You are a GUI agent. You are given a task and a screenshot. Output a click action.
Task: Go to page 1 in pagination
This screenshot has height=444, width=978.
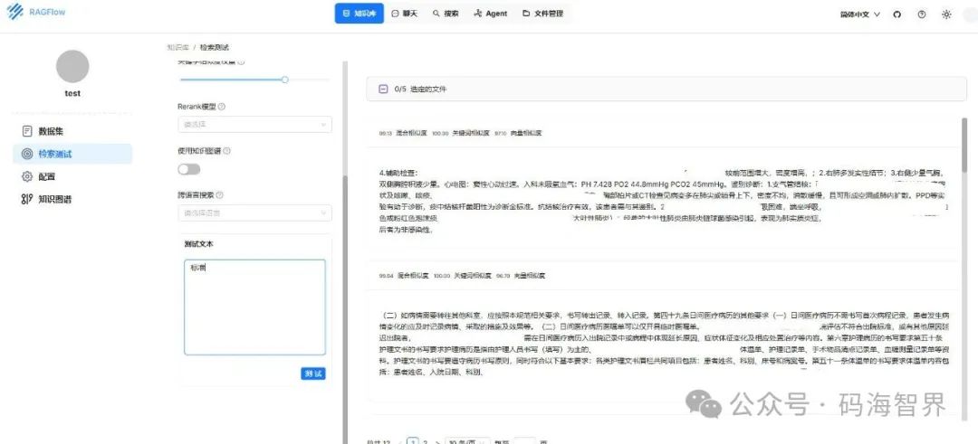(x=412, y=441)
